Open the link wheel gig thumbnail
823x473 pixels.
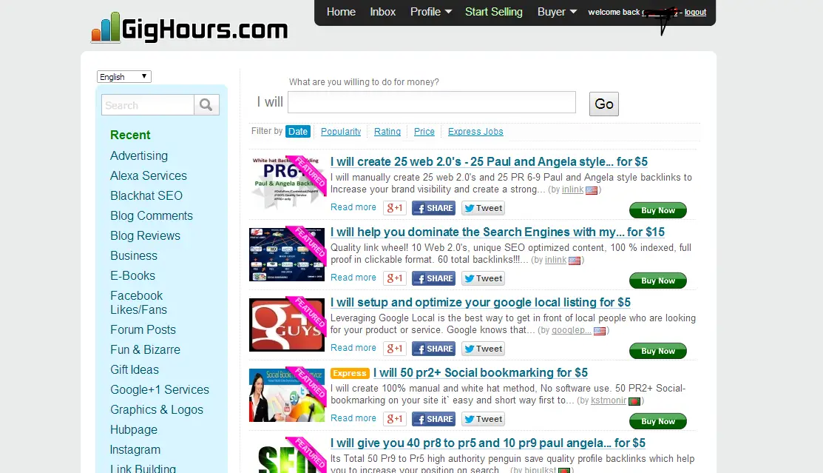click(x=287, y=254)
